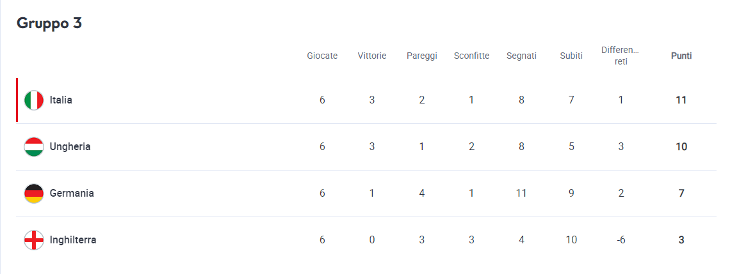Click the Germania flag icon
The image size is (730, 274).
click(33, 193)
